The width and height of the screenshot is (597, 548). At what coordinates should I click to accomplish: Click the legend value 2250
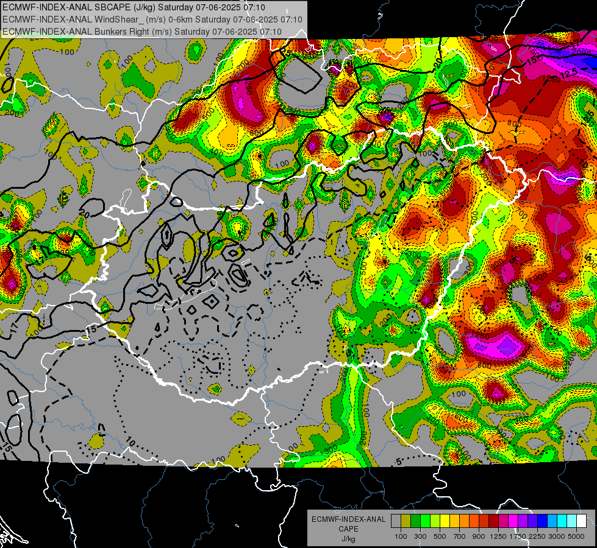[537, 536]
